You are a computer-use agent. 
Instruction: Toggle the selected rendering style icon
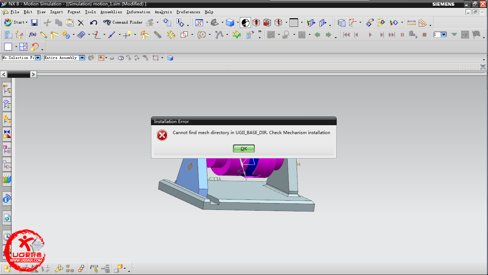245,23
